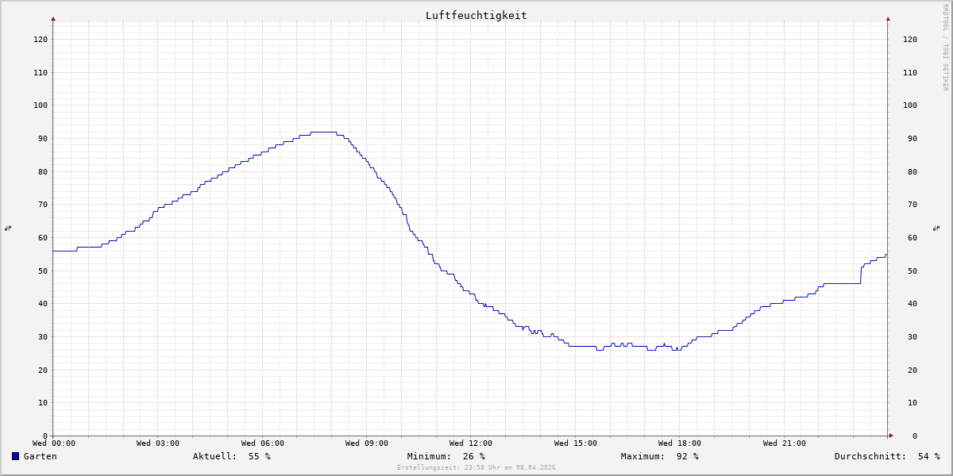The width and height of the screenshot is (953, 476).
Task: Click the blue Garten legend color swatch
Action: [15, 456]
